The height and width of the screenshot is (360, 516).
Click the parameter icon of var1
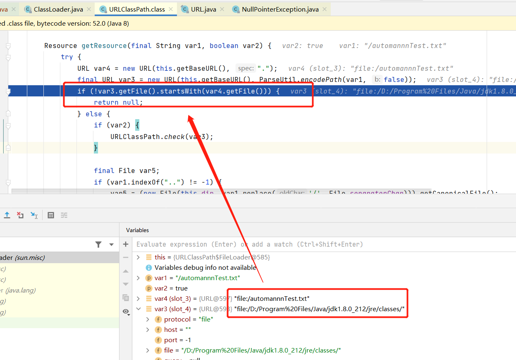pos(149,278)
